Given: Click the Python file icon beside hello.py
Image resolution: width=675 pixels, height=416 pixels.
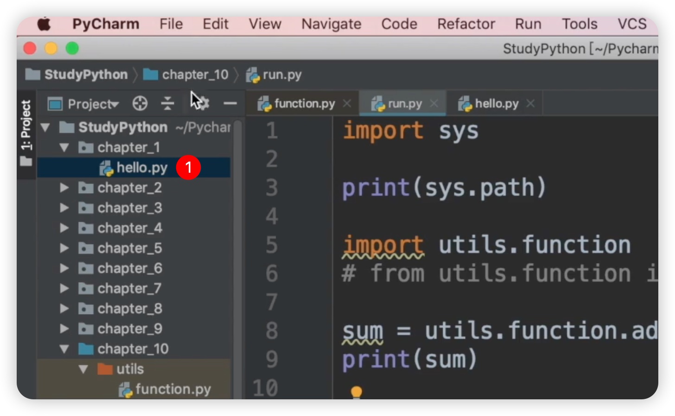Looking at the screenshot, I should pos(106,168).
